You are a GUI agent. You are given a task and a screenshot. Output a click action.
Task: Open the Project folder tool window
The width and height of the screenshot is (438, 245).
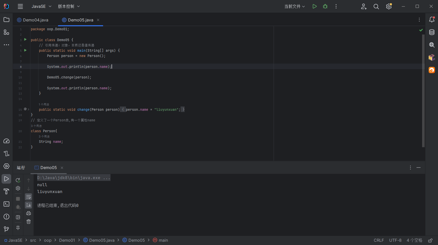tap(6, 20)
